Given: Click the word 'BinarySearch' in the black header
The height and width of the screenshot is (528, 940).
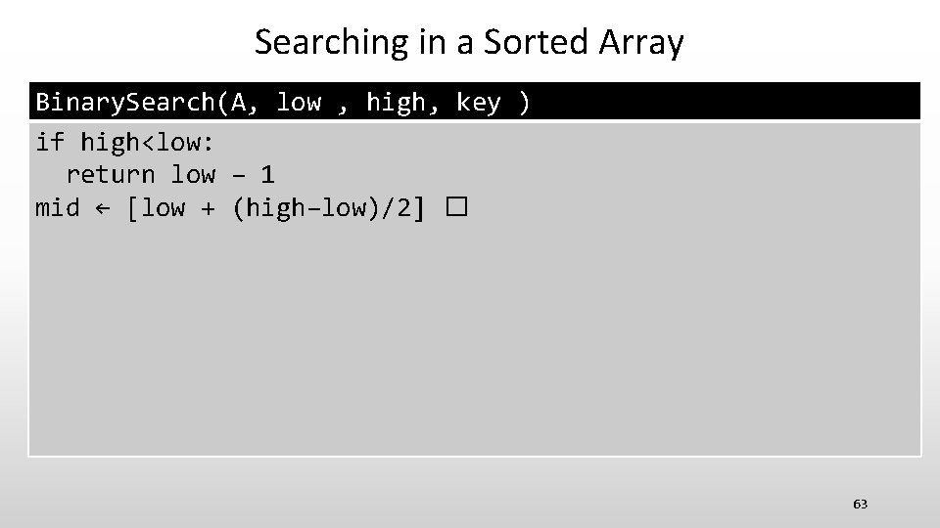Looking at the screenshot, I should (x=125, y=102).
